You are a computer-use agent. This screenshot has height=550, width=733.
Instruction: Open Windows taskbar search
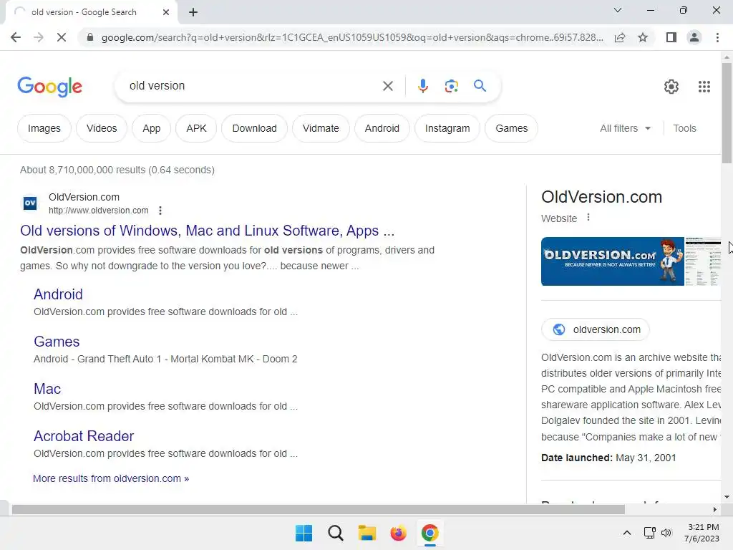335,533
